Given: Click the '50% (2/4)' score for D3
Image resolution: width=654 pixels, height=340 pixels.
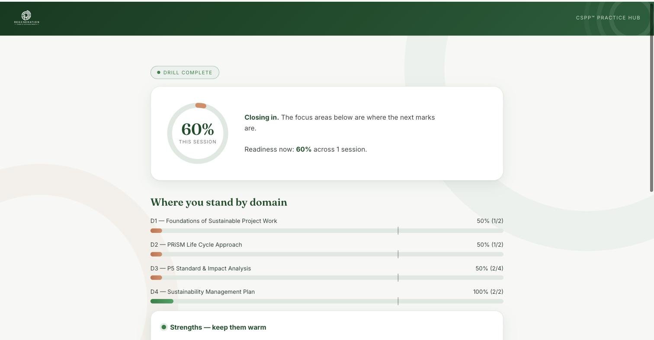Looking at the screenshot, I should [x=489, y=268].
